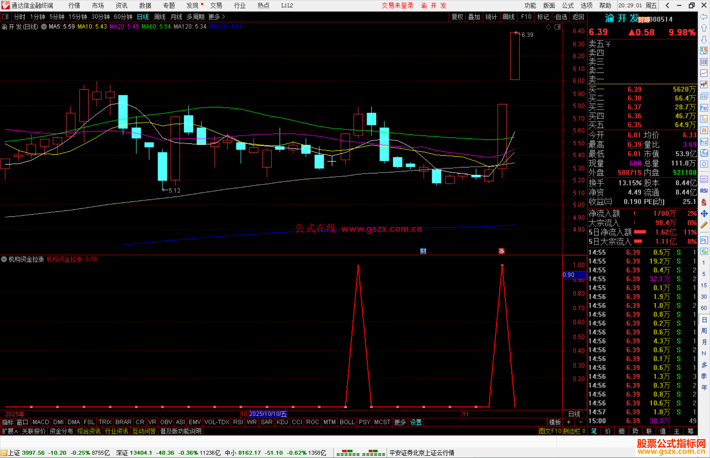Expand the 扩展 panel at bottom
The image size is (710, 458).
click(x=10, y=431)
